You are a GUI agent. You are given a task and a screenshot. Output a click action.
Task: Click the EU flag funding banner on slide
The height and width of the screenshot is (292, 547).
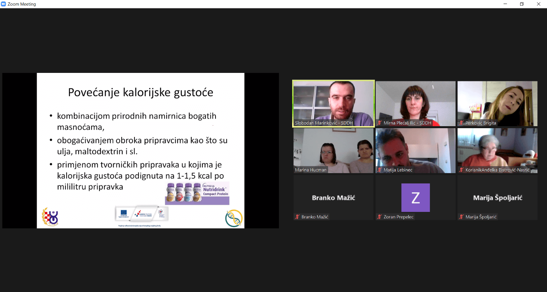click(x=142, y=213)
